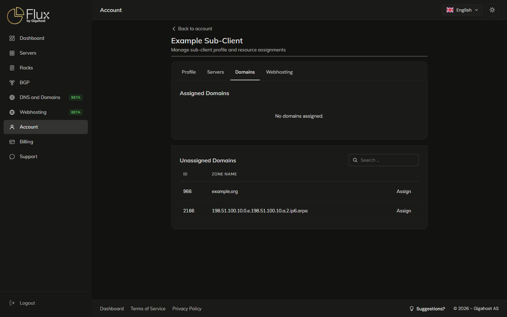Viewport: 507px width, 317px height.
Task: Click the BGP network icon
Action: click(x=12, y=82)
